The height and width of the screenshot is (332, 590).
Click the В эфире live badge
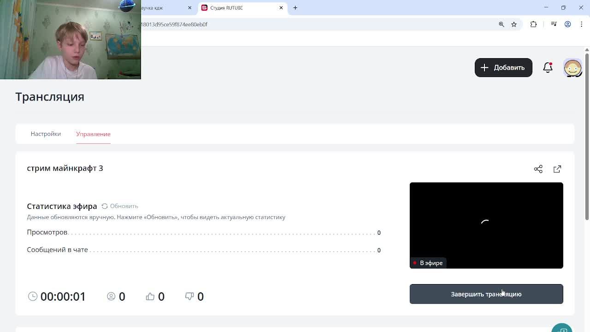pyautogui.click(x=428, y=263)
